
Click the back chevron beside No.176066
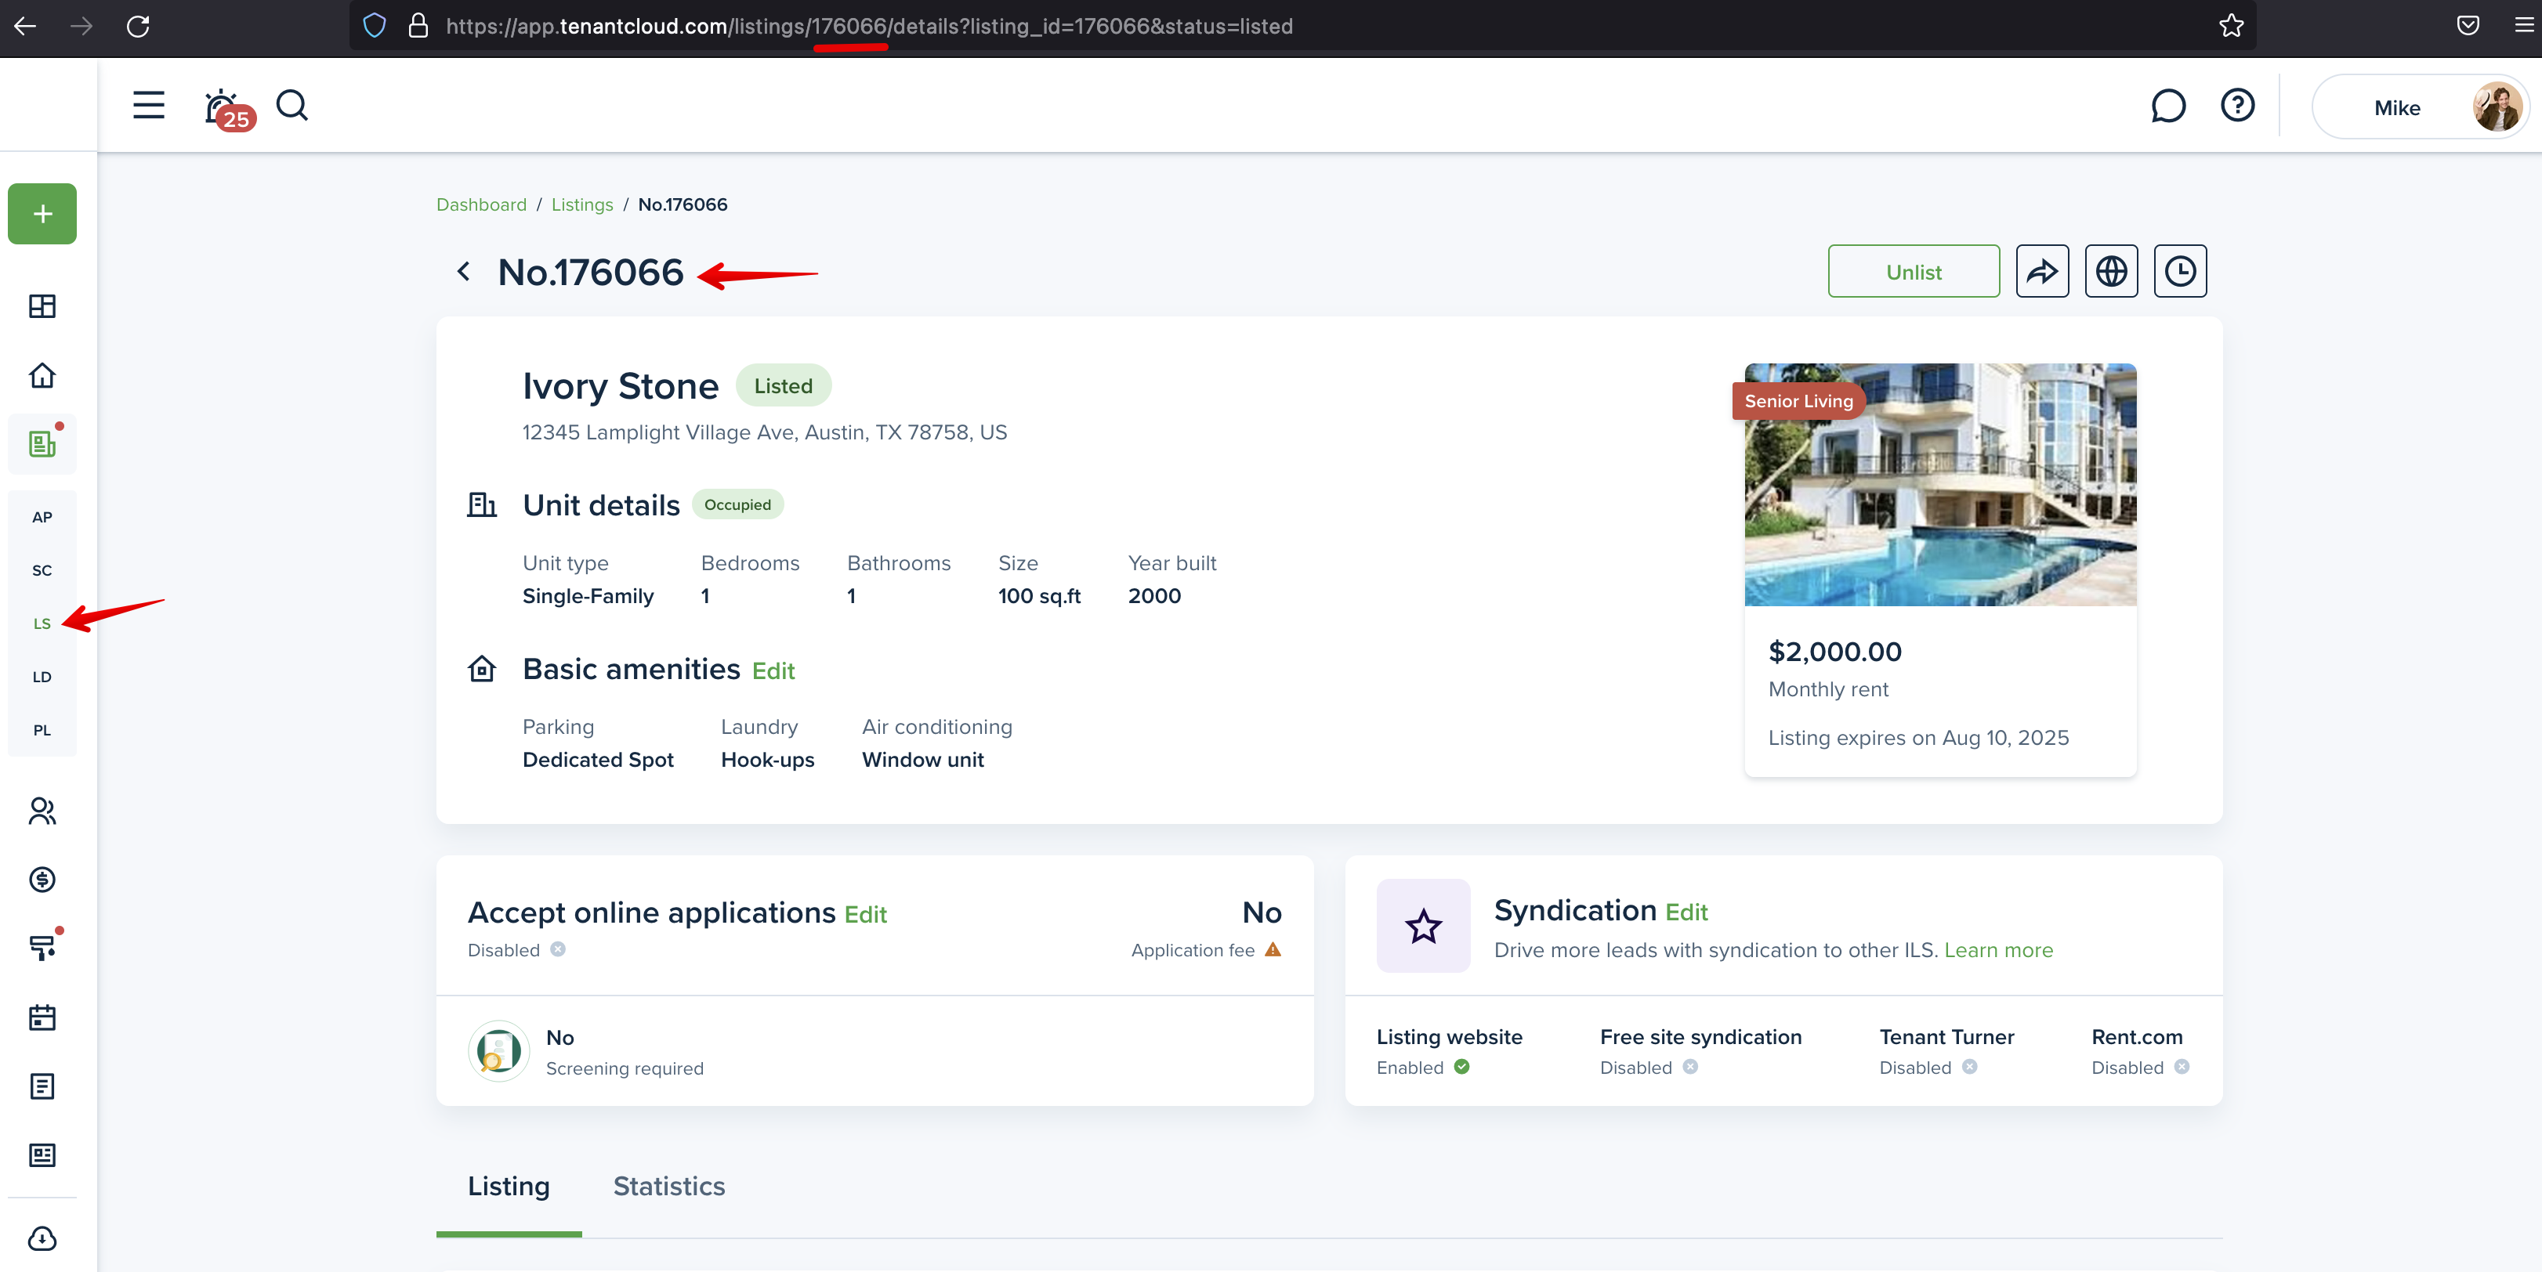(x=464, y=271)
